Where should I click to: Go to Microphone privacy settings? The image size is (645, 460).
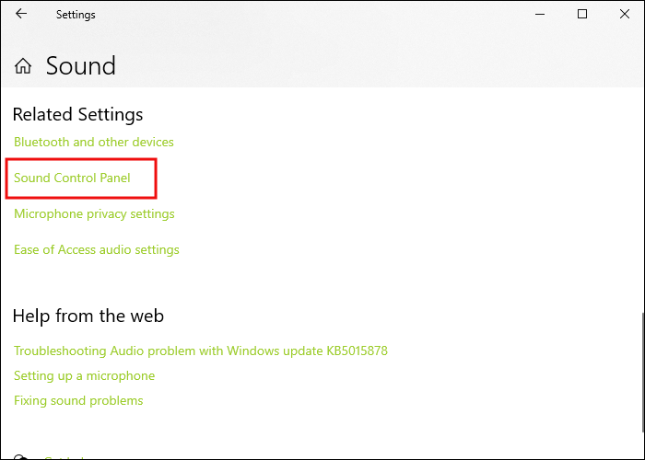click(94, 214)
